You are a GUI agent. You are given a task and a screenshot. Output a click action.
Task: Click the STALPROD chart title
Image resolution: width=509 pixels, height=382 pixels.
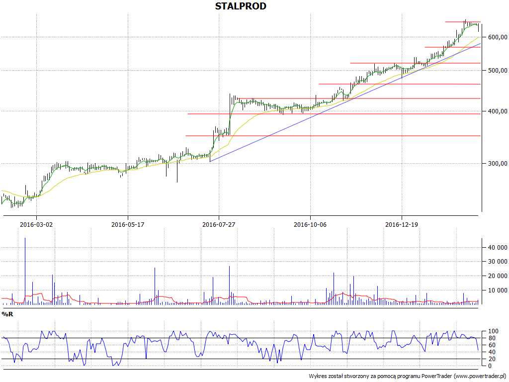click(x=241, y=6)
